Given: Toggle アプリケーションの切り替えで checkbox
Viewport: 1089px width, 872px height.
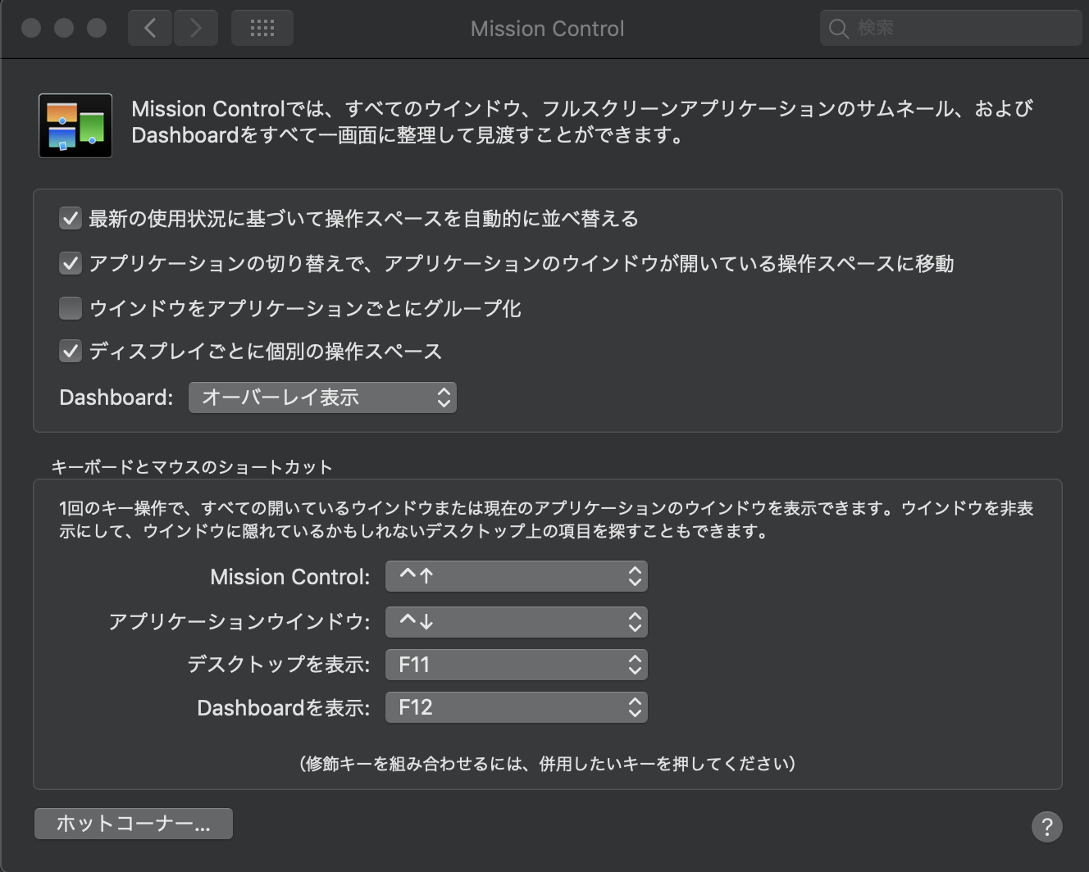Looking at the screenshot, I should coord(71,263).
